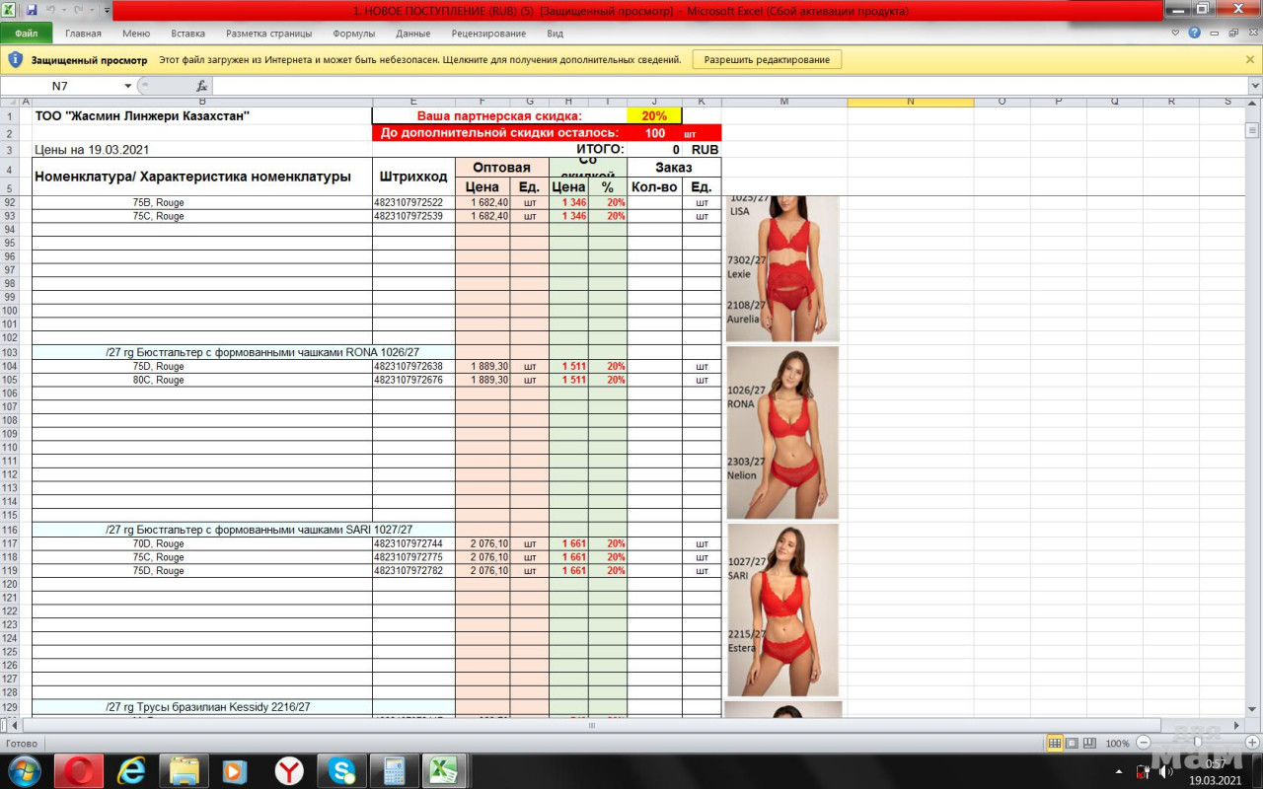
Task: Open the Customize Quick Access Toolbar dropdown
Action: click(x=107, y=10)
